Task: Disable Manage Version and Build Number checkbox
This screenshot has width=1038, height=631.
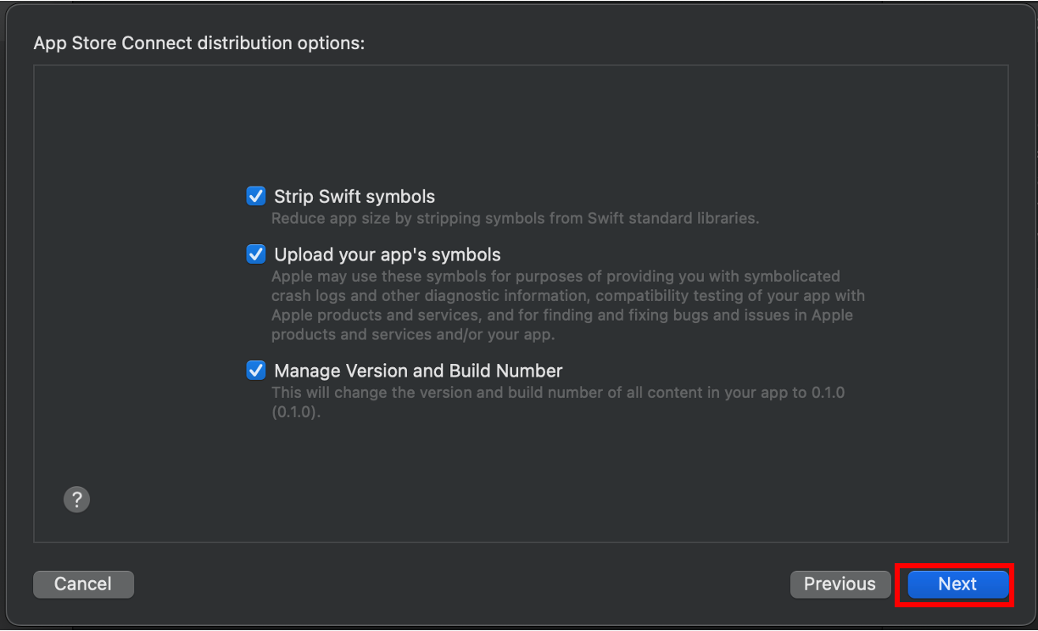Action: click(256, 371)
